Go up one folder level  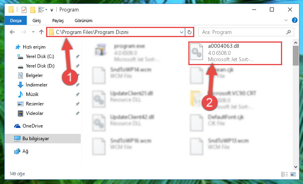pyautogui.click(x=41, y=32)
